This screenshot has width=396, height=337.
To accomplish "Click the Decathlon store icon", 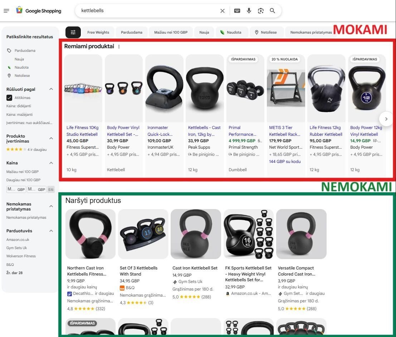I will pos(69,294).
